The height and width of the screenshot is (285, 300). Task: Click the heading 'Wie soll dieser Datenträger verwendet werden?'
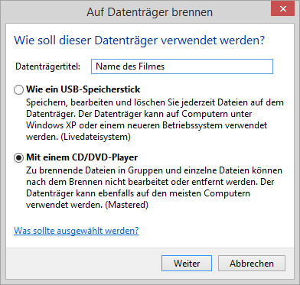[139, 40]
